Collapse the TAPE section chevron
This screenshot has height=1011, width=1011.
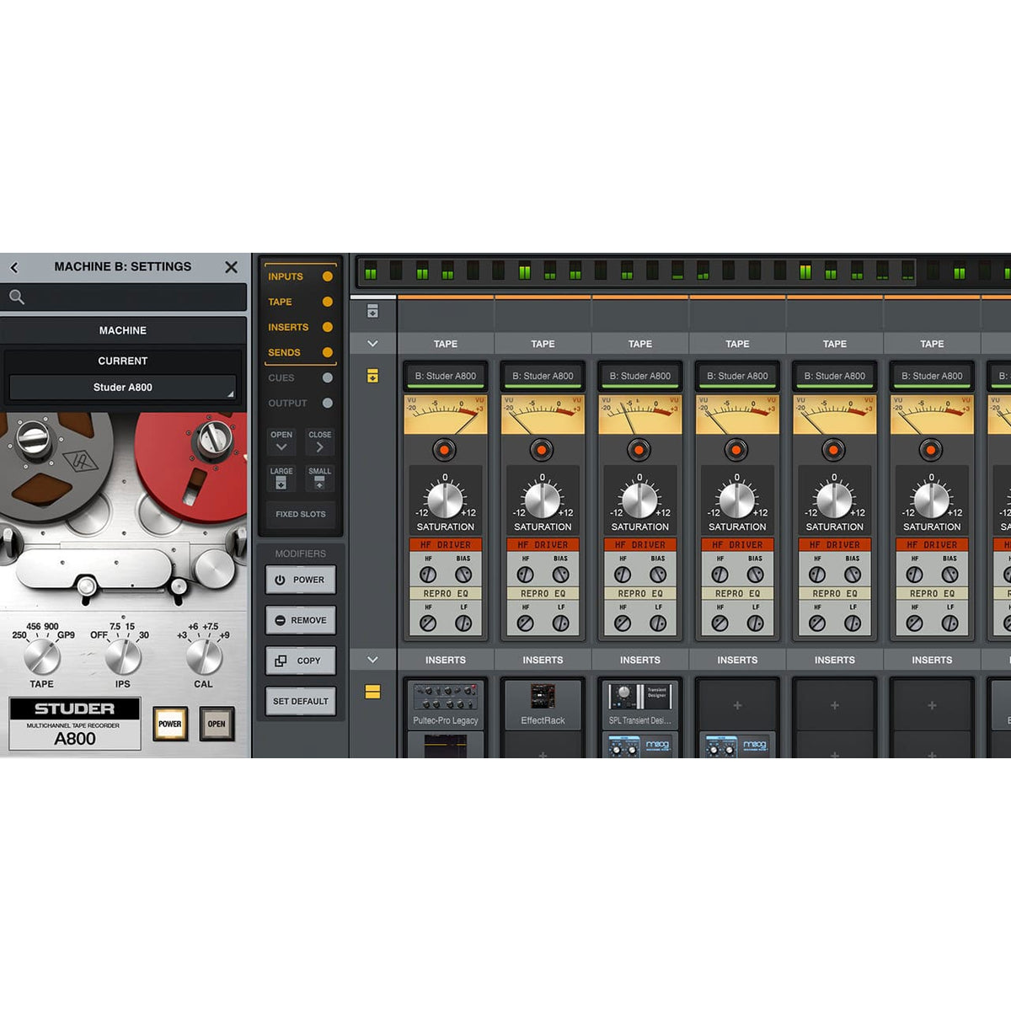pyautogui.click(x=372, y=344)
